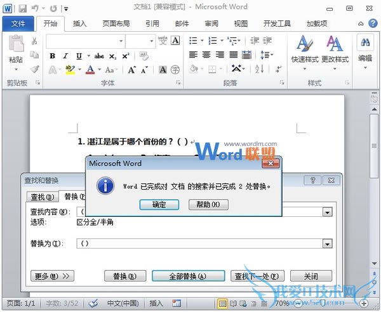This screenshot has height=312, width=381.
Task: Click the Undo icon
Action: pyautogui.click(x=35, y=9)
